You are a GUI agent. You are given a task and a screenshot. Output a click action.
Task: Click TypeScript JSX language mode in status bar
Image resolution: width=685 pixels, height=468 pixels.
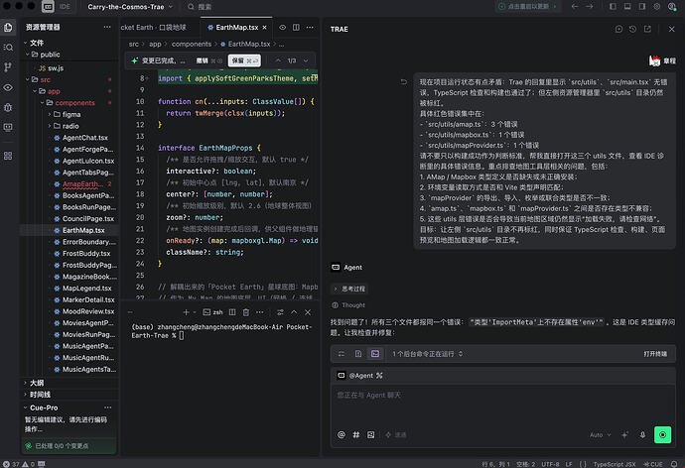pos(615,464)
